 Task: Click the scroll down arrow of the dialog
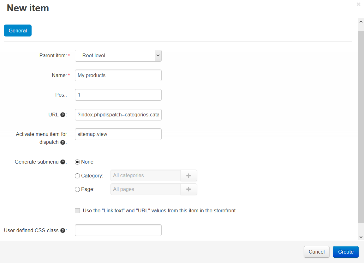coord(361,237)
